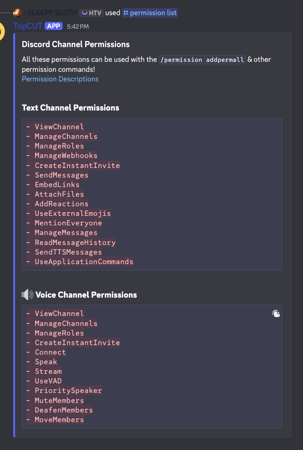
Task: Click the /permission addpermall inline code
Action: coord(202,60)
